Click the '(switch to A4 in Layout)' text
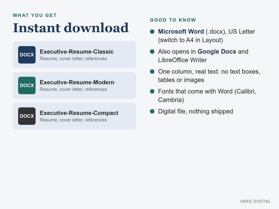279x209 pixels. pos(190,40)
